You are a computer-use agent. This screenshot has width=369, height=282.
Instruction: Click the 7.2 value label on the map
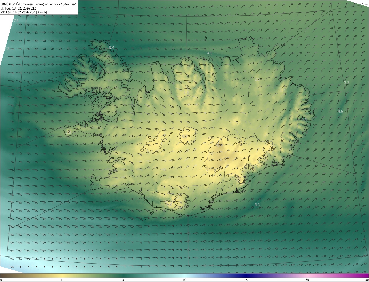7,49
